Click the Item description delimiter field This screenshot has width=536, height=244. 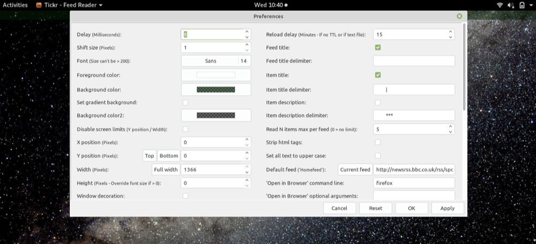click(414, 116)
